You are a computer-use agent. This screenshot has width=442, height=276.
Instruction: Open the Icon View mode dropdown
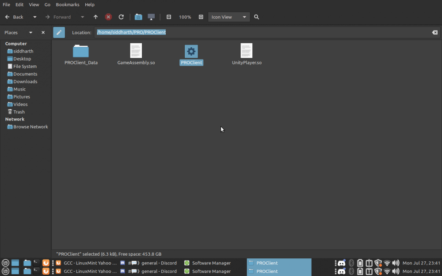pyautogui.click(x=229, y=17)
